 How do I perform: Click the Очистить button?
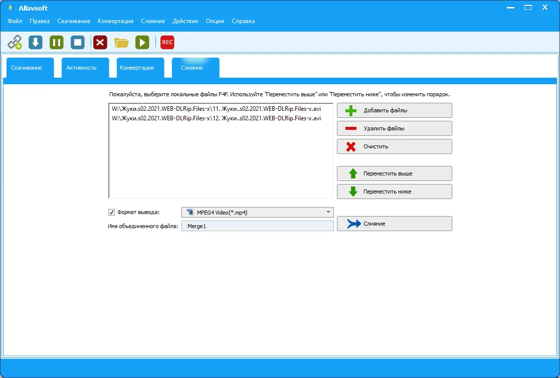(394, 146)
